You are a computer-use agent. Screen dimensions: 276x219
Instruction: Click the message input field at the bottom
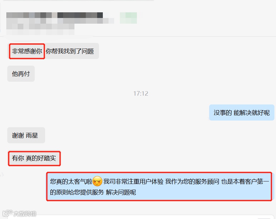coord(141,217)
